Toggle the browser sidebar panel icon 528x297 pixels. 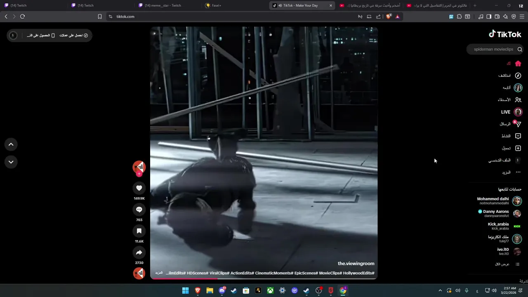point(489,16)
